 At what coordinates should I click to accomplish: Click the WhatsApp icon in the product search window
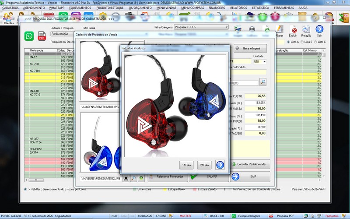tap(29, 36)
